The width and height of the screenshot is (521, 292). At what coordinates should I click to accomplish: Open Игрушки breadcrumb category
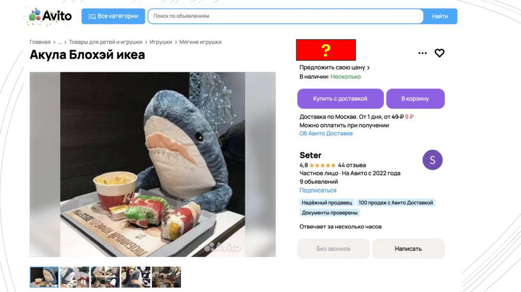click(x=161, y=42)
